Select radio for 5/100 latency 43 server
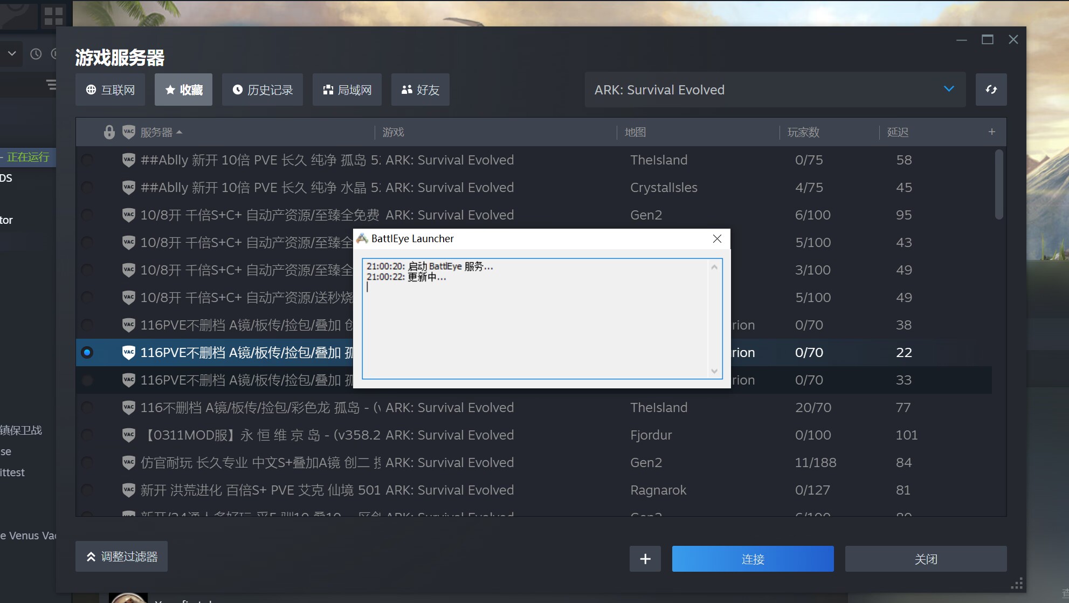 [x=87, y=242]
